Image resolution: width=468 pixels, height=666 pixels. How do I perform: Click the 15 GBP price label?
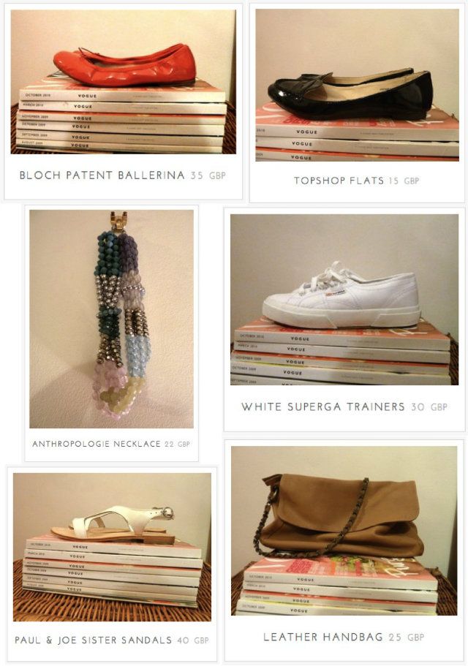[404, 181]
